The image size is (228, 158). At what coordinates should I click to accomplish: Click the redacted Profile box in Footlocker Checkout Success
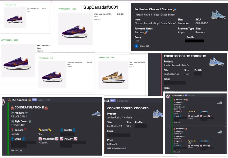point(194,41)
